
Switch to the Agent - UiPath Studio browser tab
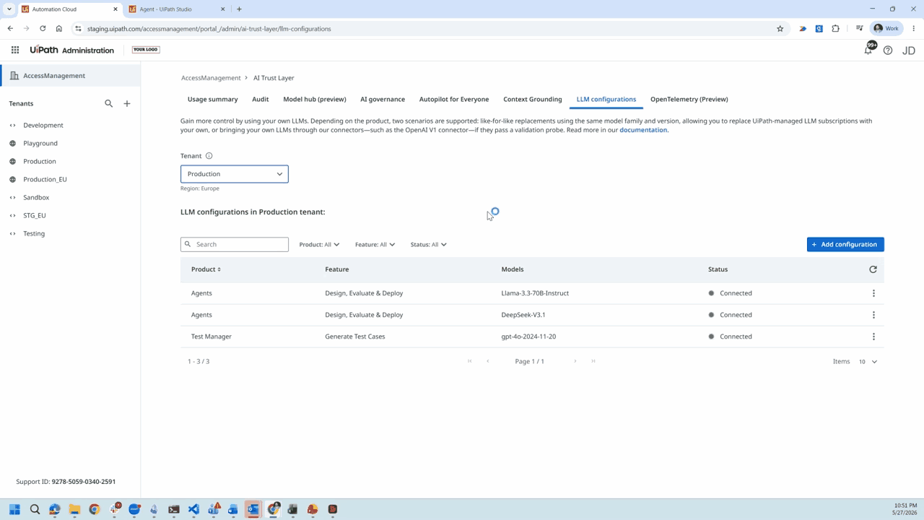coord(175,9)
